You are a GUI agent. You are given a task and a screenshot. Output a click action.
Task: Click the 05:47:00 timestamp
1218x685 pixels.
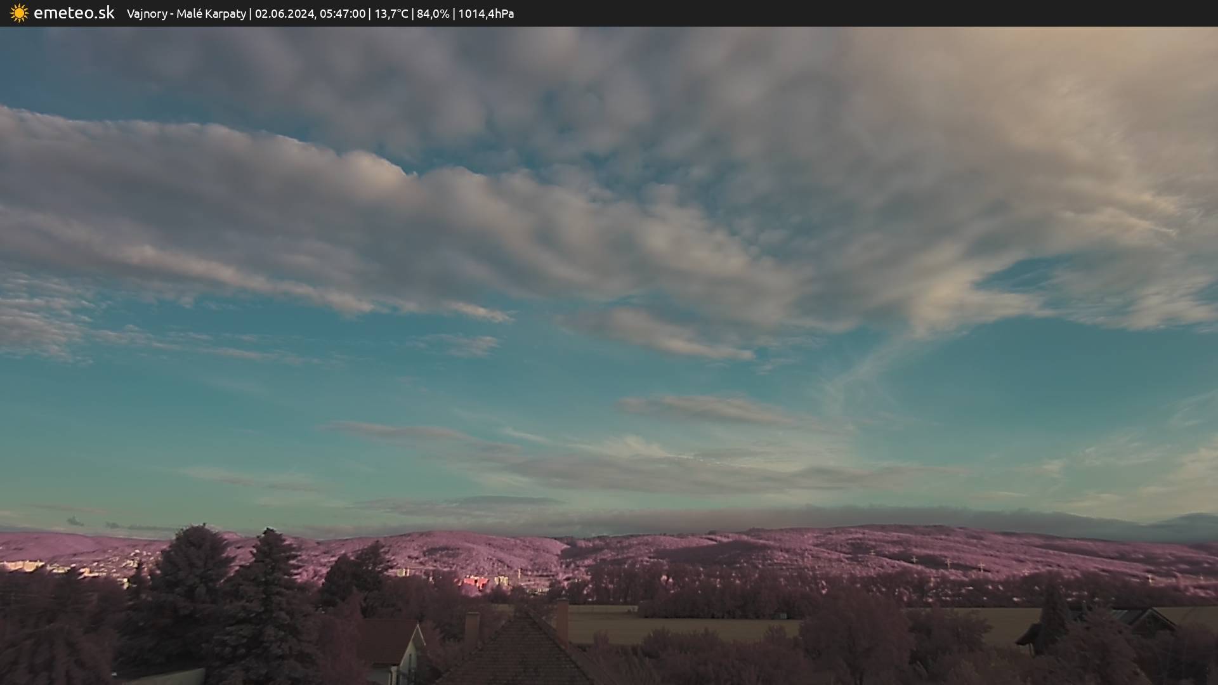coord(343,13)
